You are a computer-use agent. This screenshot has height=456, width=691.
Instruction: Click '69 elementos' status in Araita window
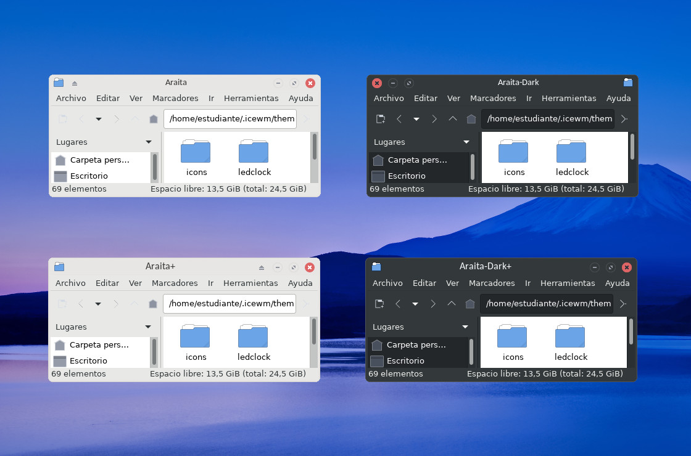click(x=80, y=189)
